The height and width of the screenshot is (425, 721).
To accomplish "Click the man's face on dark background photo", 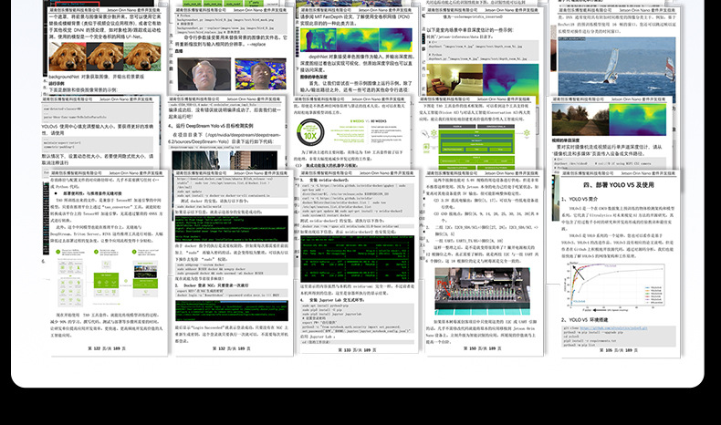I will click(x=204, y=74).
